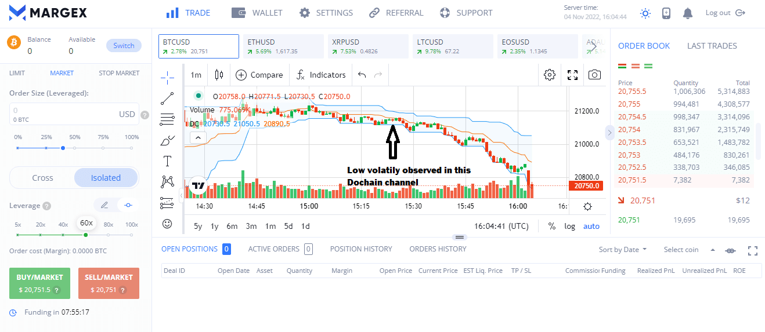This screenshot has height=332, width=765.
Task: Take a chart snapshot with camera icon
Action: click(x=594, y=75)
